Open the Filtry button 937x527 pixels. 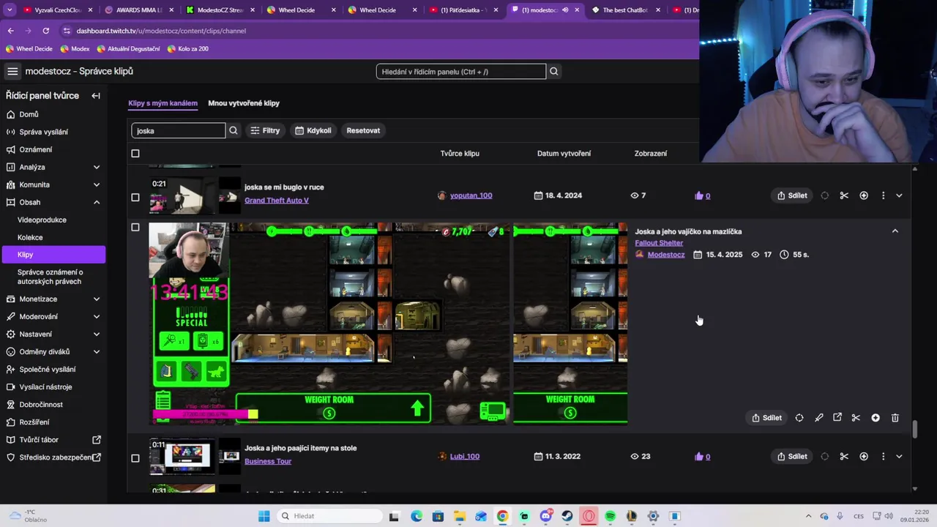[x=265, y=130]
